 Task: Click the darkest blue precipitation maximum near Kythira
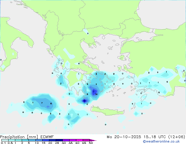84,101
